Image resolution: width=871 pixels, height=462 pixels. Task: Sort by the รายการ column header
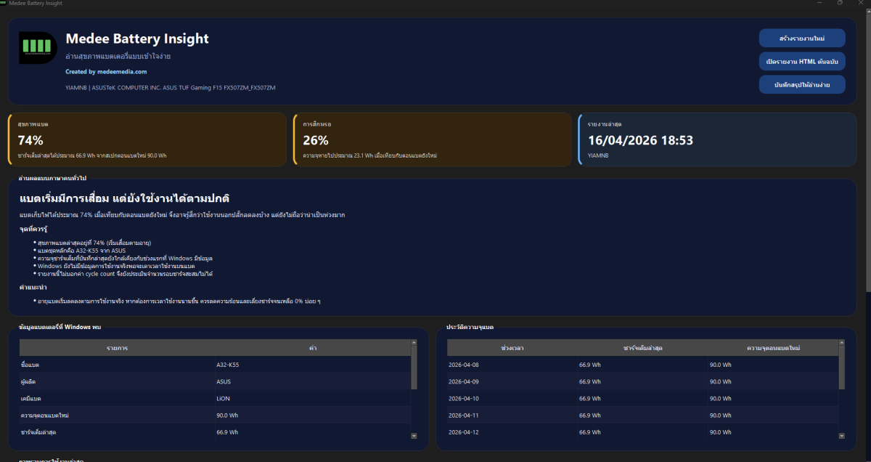[118, 348]
